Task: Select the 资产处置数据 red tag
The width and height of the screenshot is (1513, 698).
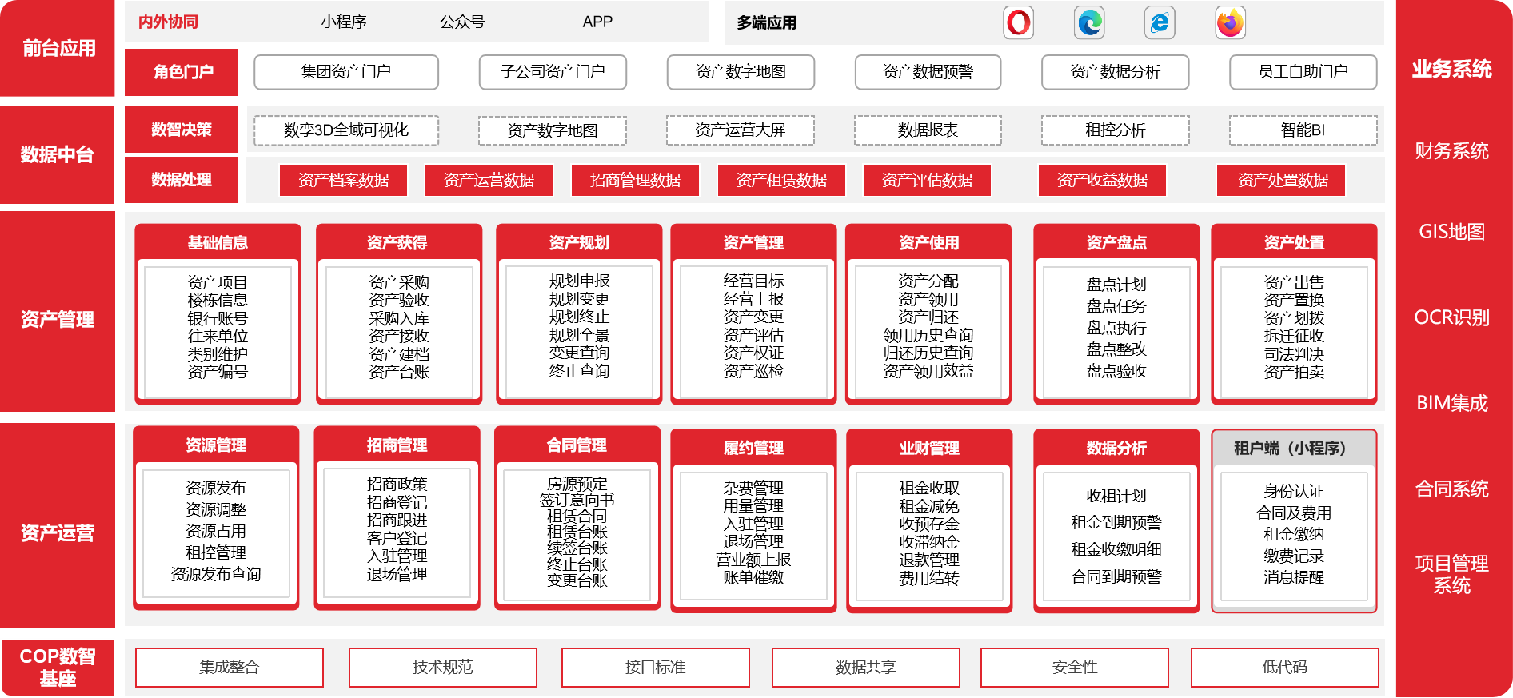Action: [x=1282, y=181]
